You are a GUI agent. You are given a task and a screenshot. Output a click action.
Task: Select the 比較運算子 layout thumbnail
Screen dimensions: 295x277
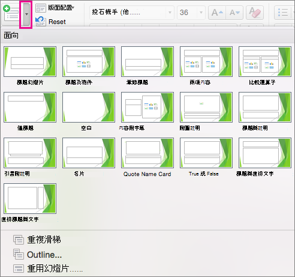click(x=265, y=62)
